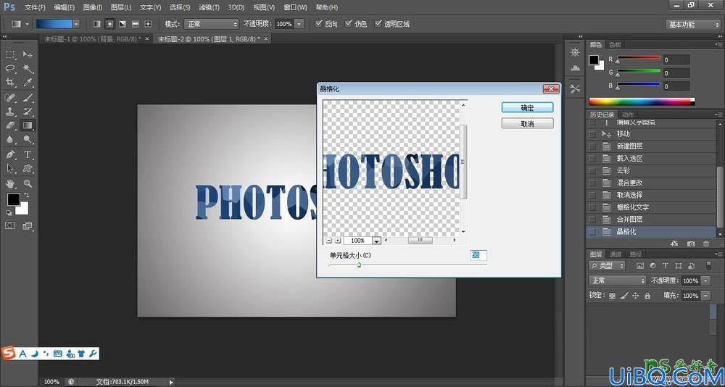725x387 pixels.
Task: Open 模式 blend mode dropdown
Action: (x=211, y=24)
